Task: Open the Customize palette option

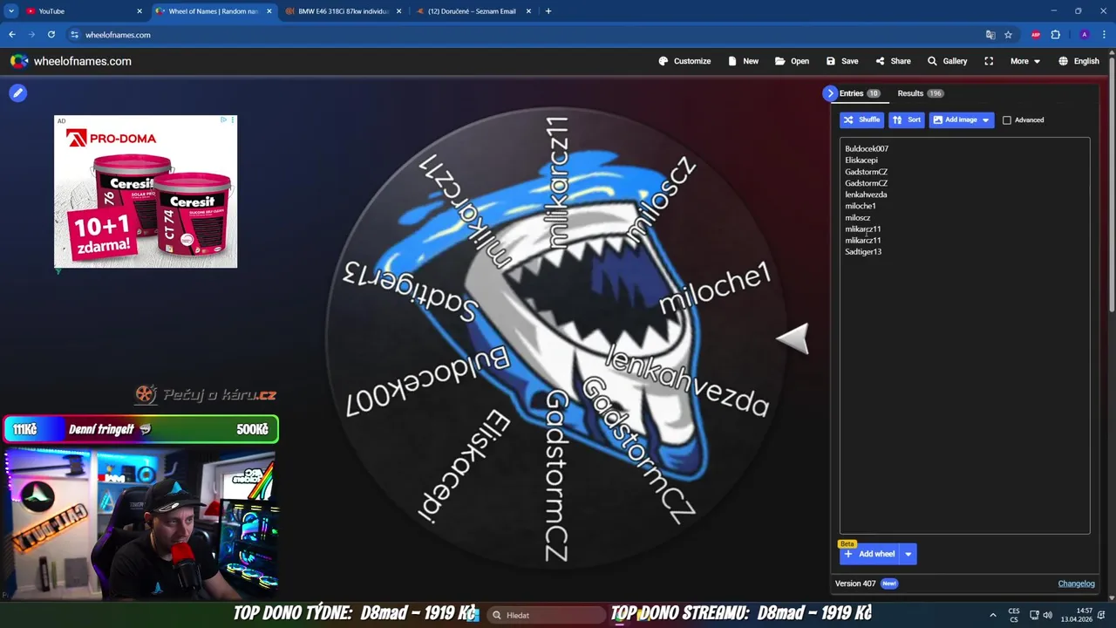Action: (x=684, y=61)
